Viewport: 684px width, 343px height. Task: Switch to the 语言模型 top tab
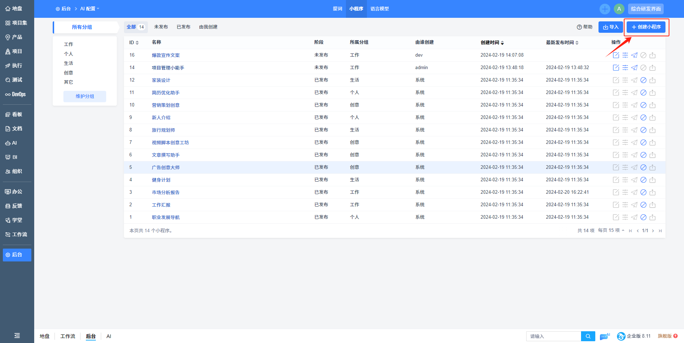coord(379,9)
